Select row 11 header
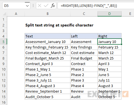The width and height of the screenshot is (134, 105). point(4,75)
